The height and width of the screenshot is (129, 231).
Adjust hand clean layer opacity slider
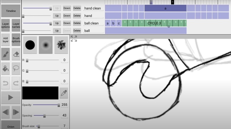[x=37, y=8]
